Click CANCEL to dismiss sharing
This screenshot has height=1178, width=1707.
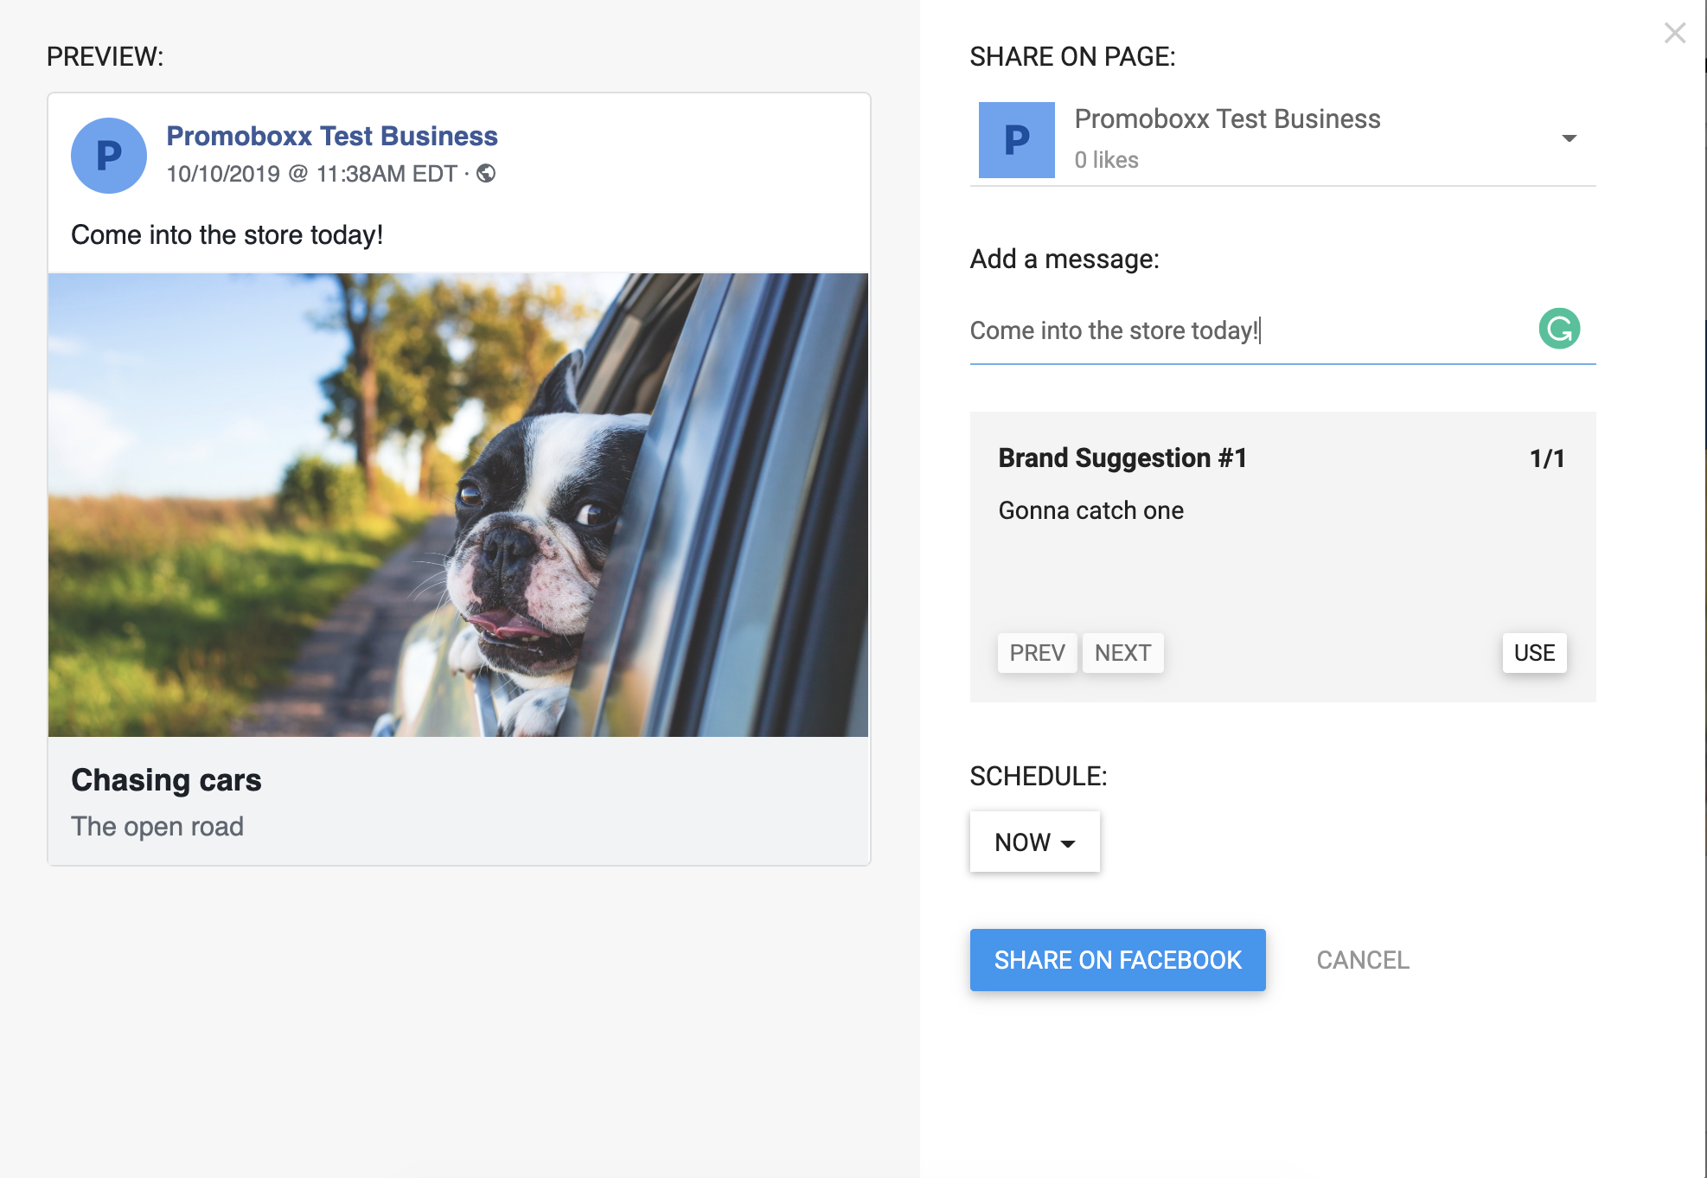(1362, 959)
